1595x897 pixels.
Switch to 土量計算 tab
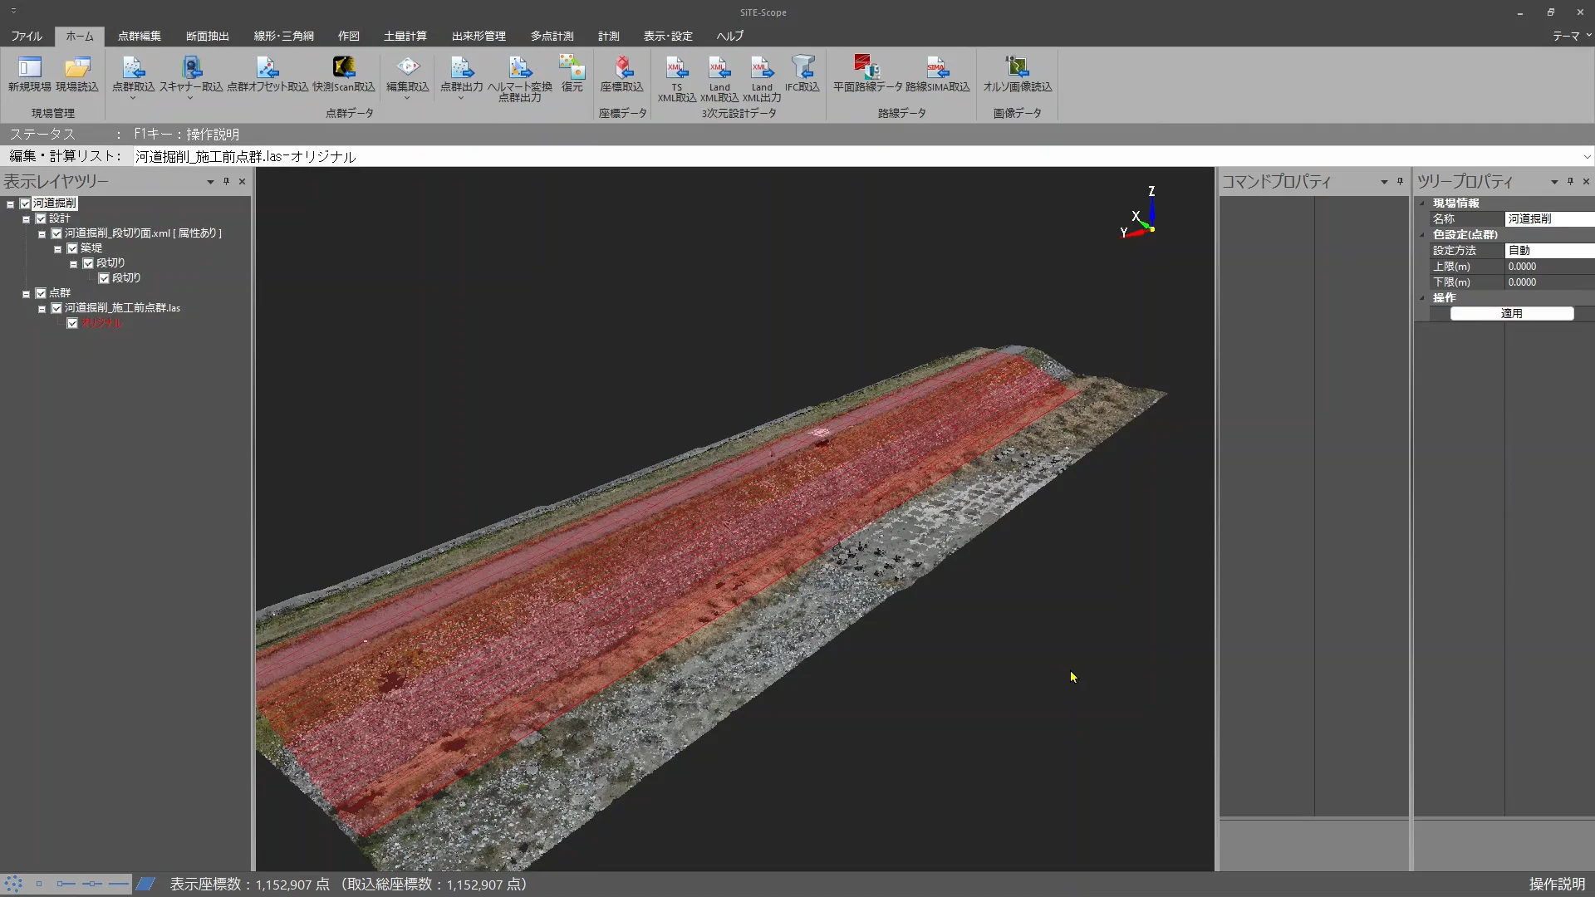point(405,36)
